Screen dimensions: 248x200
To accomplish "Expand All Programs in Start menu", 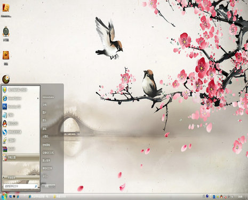I will (20, 178).
